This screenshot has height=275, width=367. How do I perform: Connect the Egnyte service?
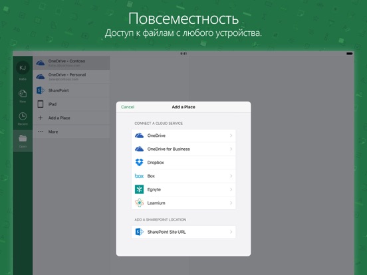[x=183, y=189]
